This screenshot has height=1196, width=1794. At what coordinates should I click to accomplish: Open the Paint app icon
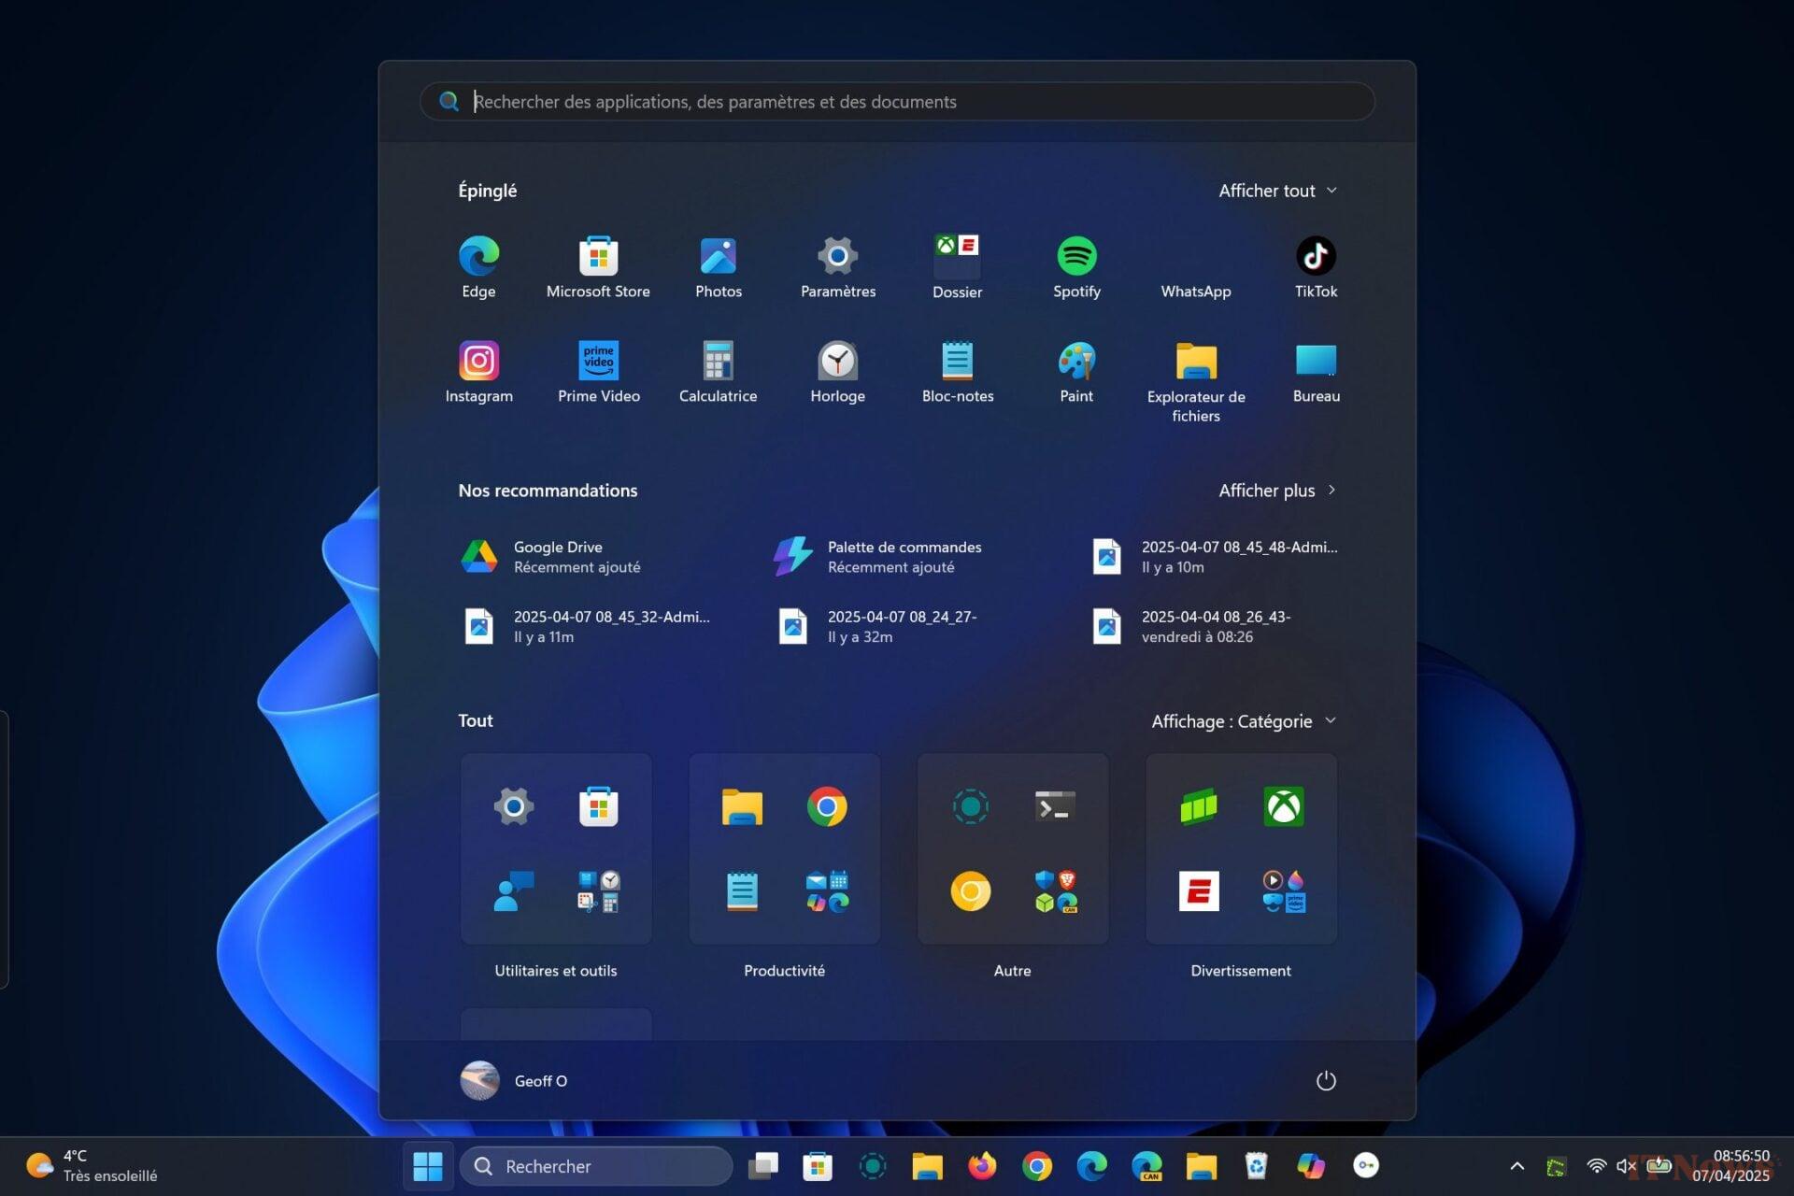pos(1076,362)
